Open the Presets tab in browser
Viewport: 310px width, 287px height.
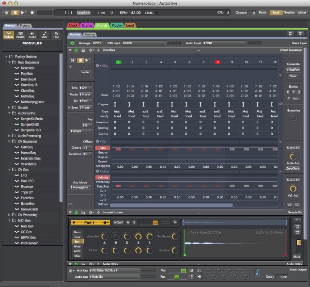(25, 26)
